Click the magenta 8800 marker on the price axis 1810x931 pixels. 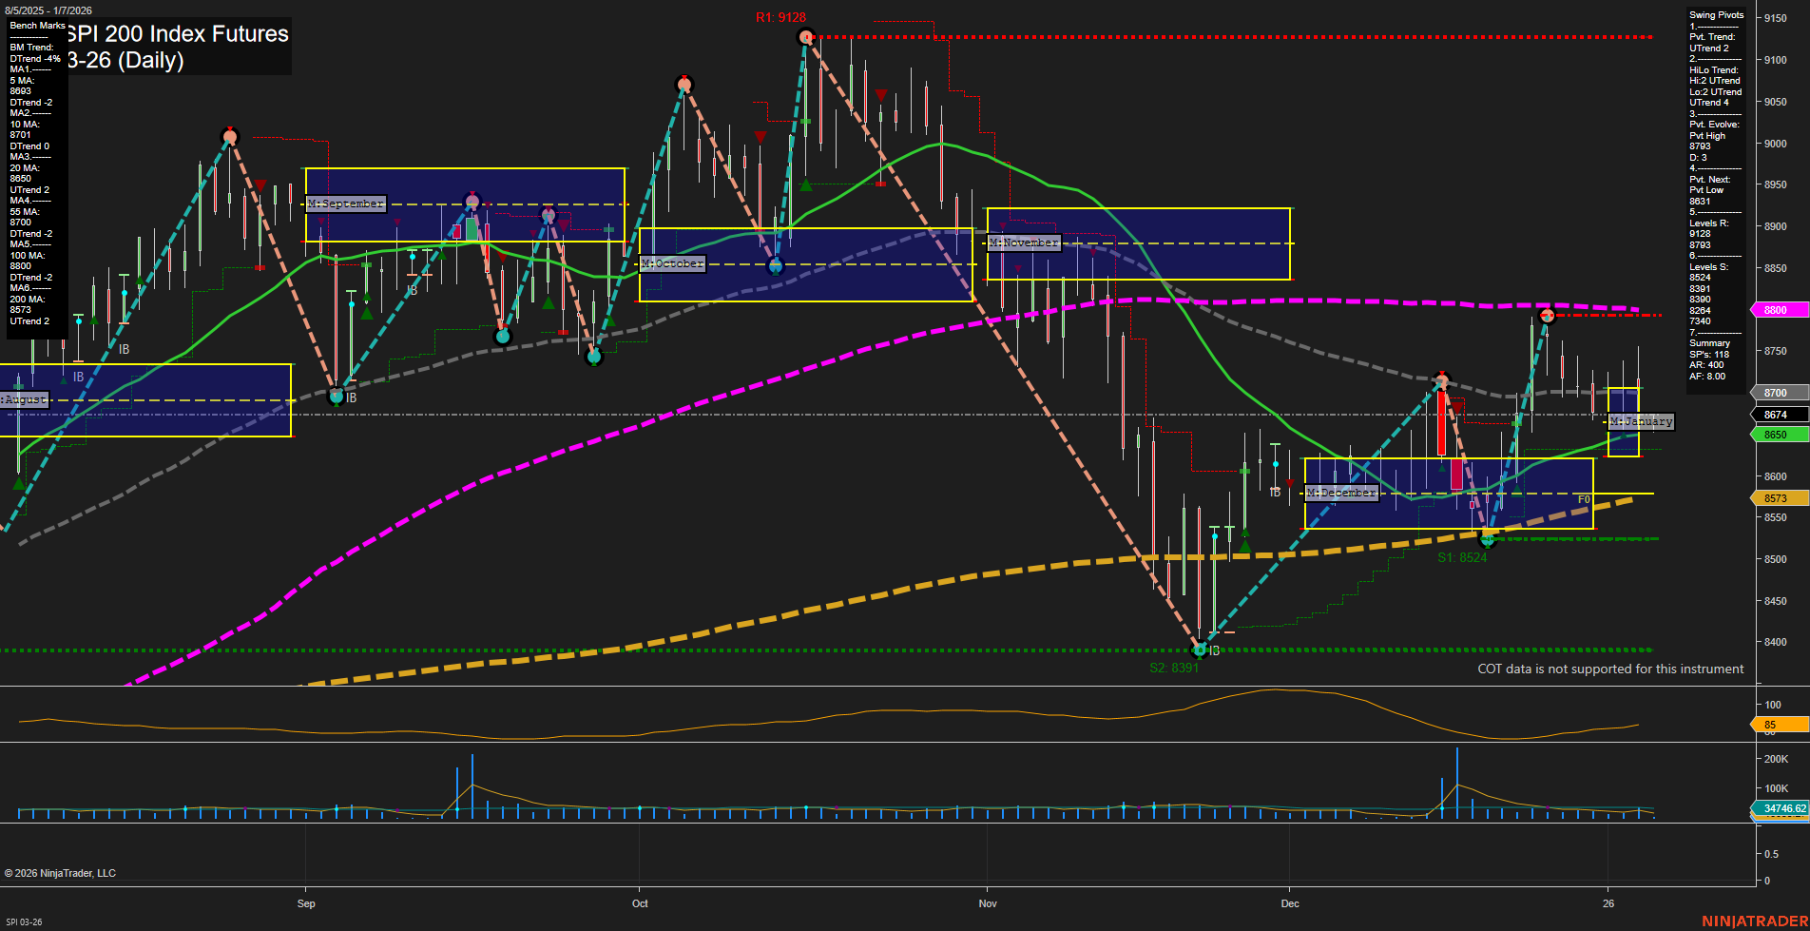[x=1778, y=309]
